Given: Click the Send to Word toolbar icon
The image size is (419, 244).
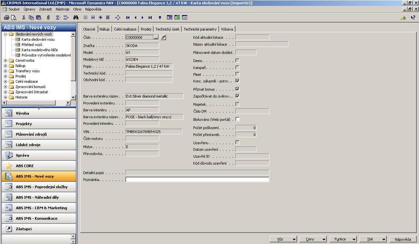Looking at the screenshot, I should pyautogui.click(x=170, y=18).
